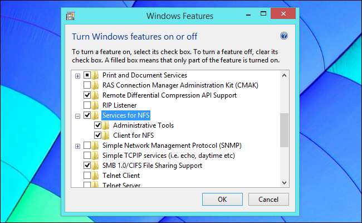The image size is (362, 223).
Task: Collapse the Services for NFS node
Action: 77,115
